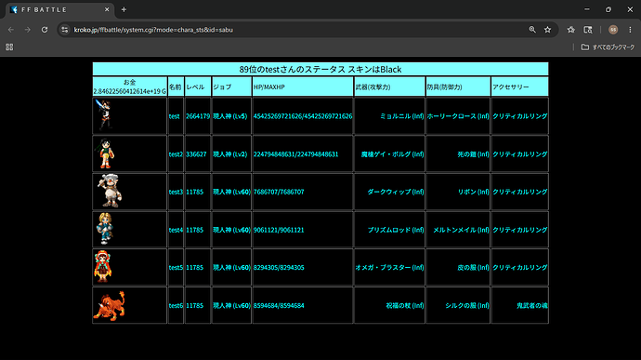
Task: Click the お金 money header cell
Action: pos(130,87)
